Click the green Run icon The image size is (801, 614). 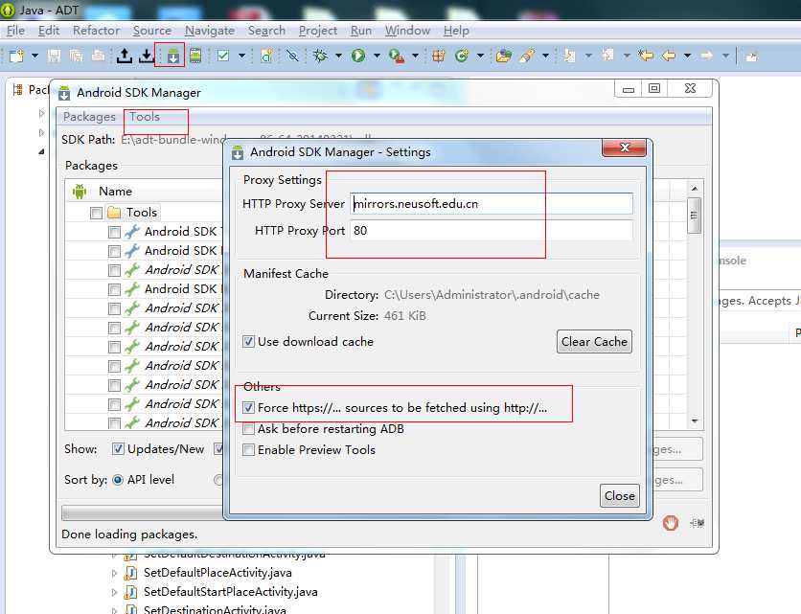[x=358, y=56]
